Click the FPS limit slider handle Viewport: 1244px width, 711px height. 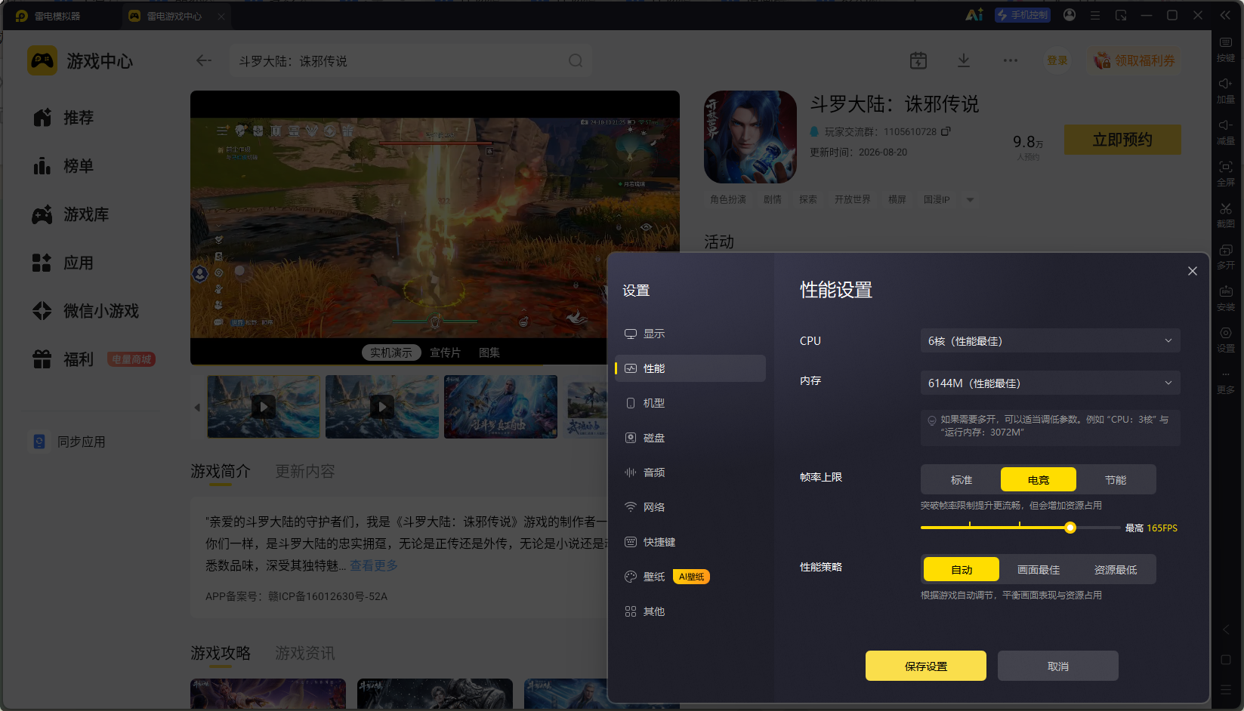click(1070, 528)
